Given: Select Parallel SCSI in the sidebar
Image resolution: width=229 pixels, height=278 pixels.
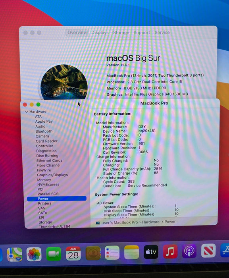Looking at the screenshot, I should pyautogui.click(x=48, y=194).
